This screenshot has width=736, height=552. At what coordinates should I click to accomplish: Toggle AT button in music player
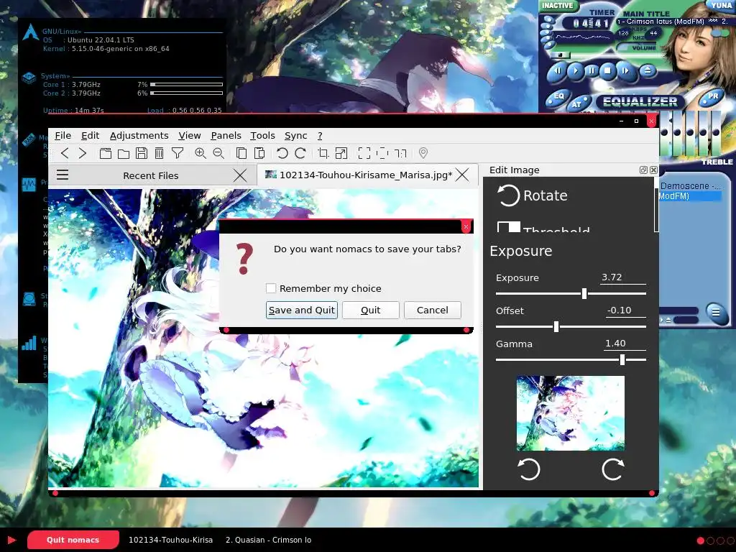pos(577,103)
